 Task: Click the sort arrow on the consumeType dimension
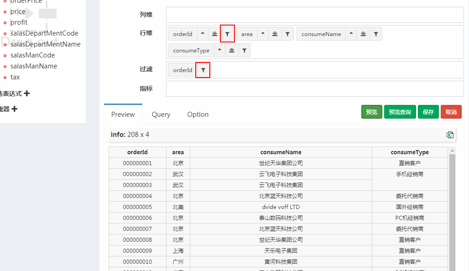click(219, 50)
